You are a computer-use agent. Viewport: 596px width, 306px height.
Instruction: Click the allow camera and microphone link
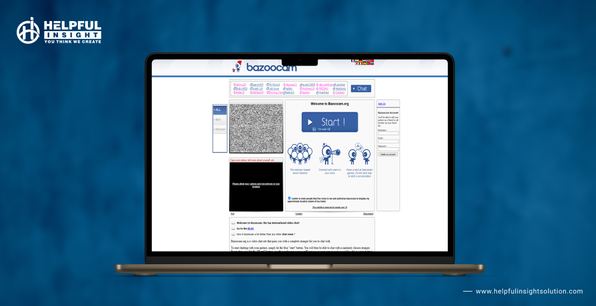pos(256,185)
